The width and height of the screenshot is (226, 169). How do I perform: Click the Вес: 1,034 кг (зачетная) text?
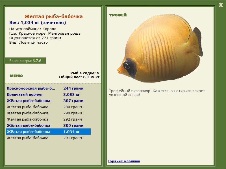click(38, 23)
